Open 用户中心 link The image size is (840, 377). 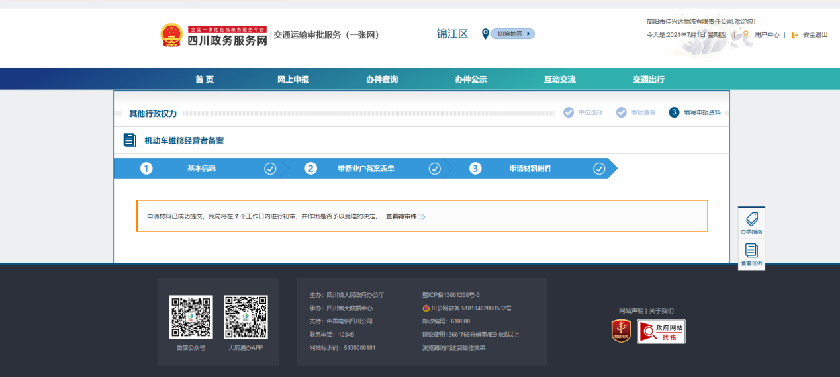767,35
